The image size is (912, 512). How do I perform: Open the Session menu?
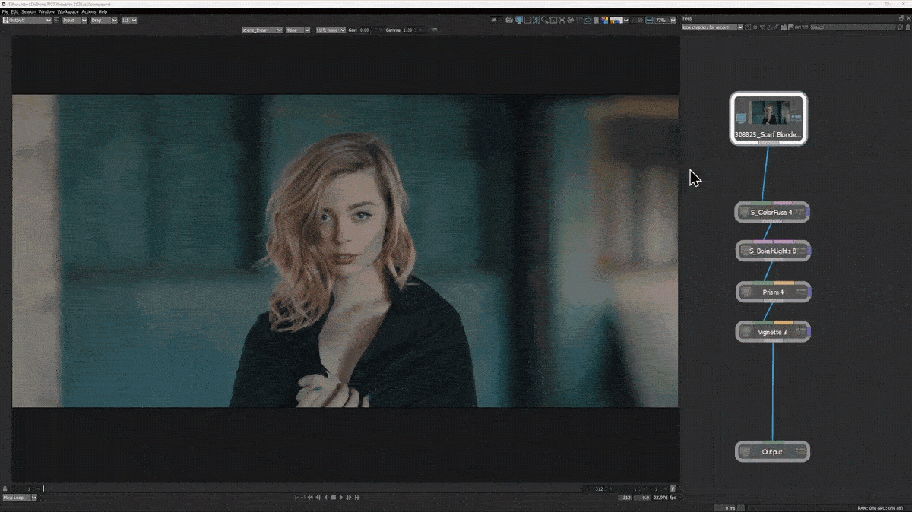coord(28,11)
